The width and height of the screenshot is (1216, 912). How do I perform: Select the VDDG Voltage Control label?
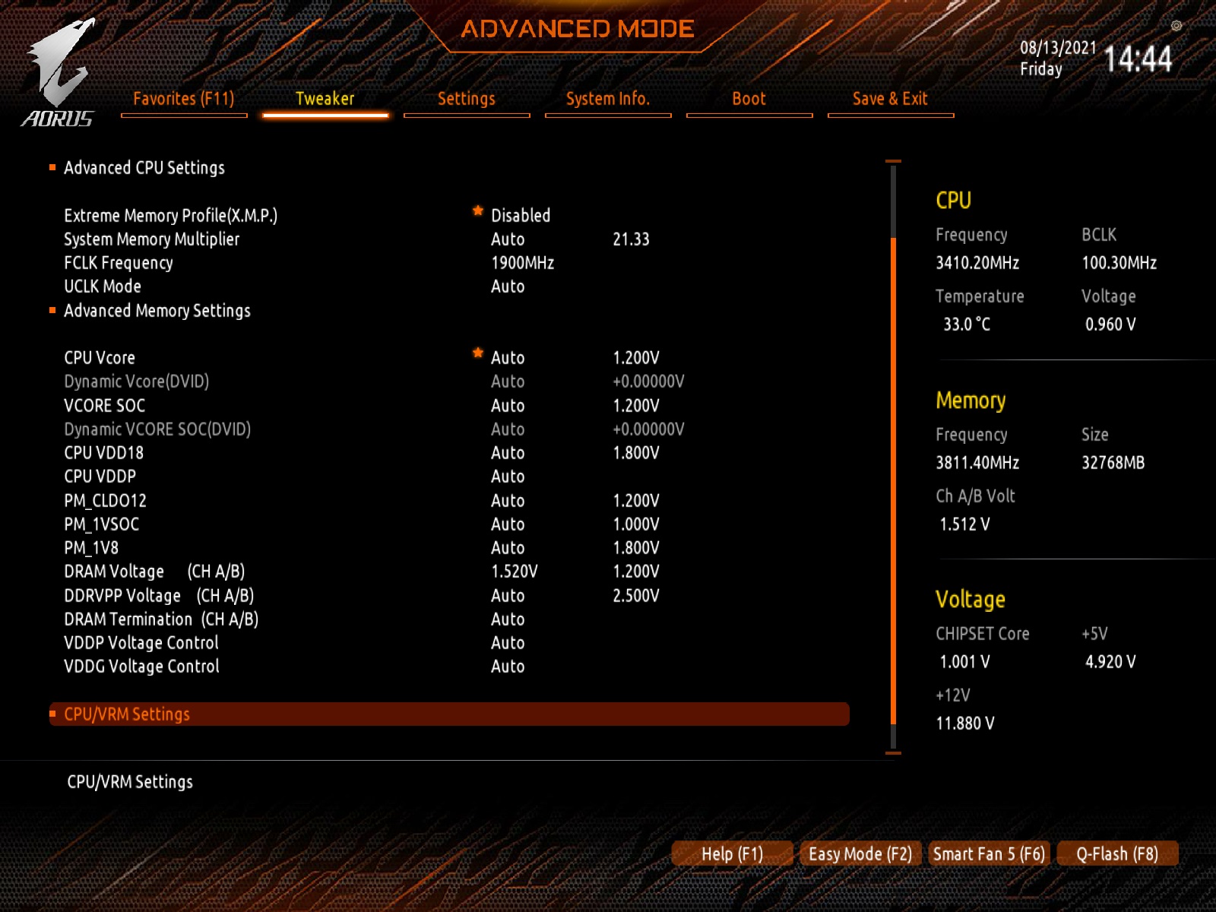[141, 666]
